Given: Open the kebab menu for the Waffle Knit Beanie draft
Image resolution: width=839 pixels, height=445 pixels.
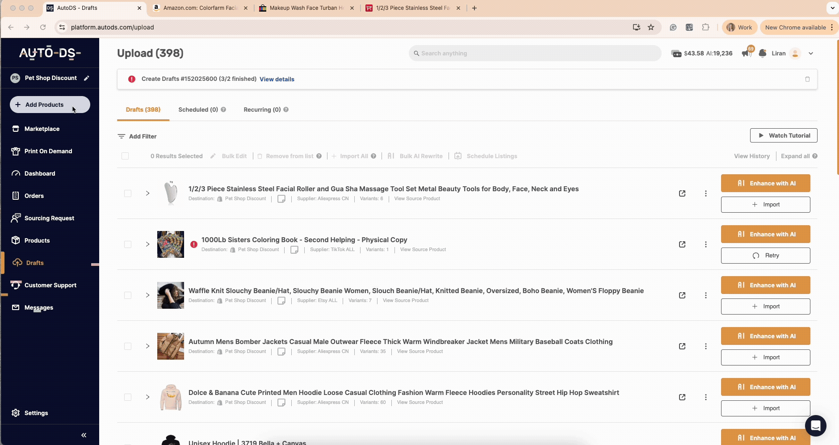Looking at the screenshot, I should coord(706,295).
